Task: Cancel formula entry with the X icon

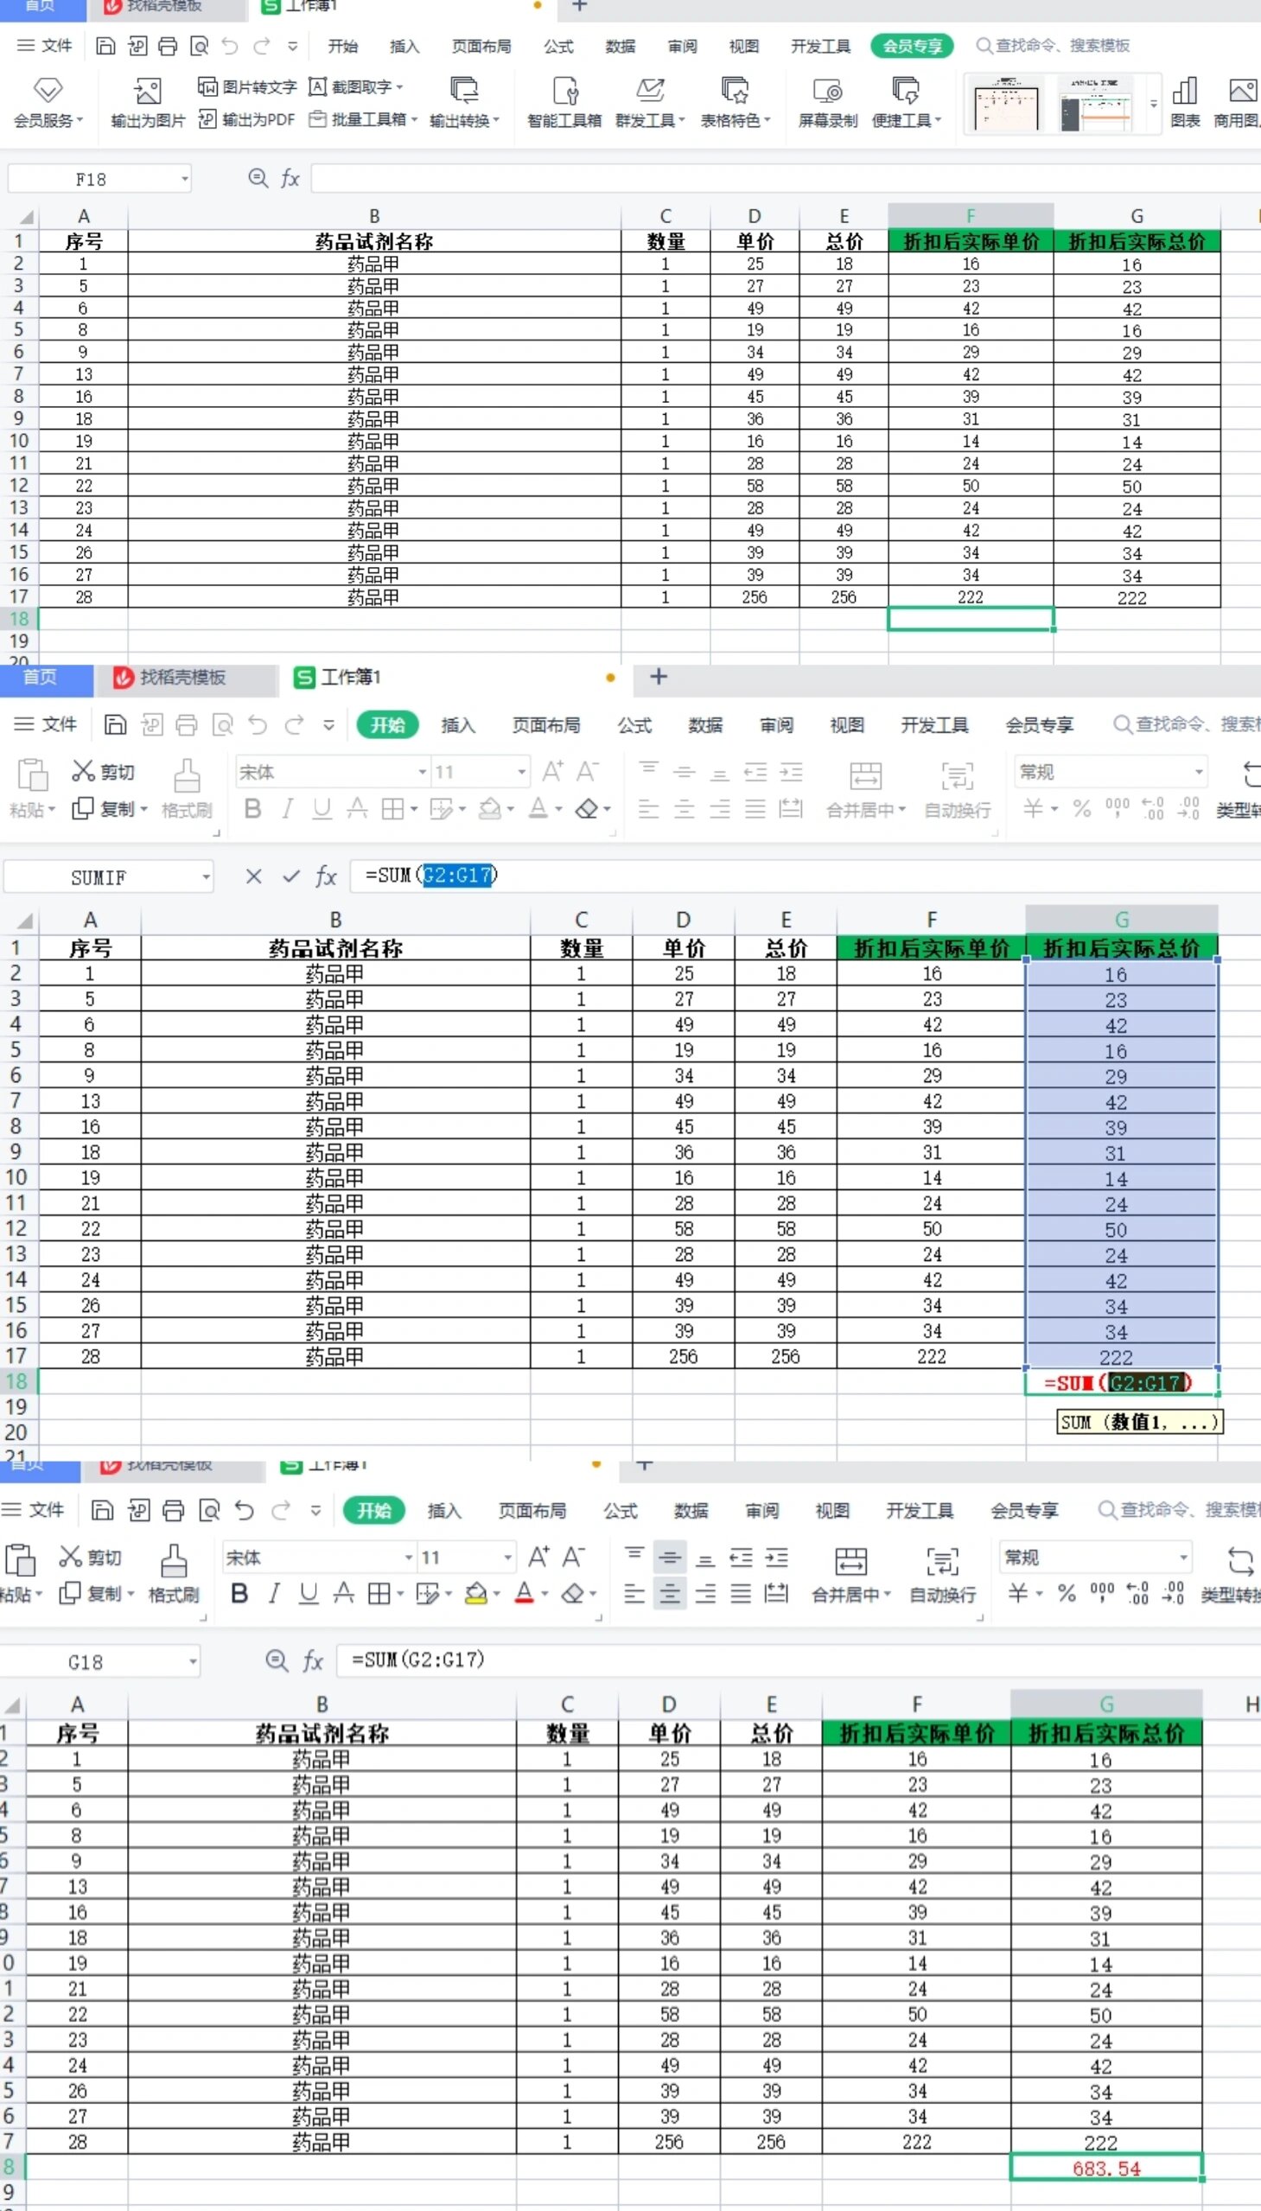Action: [x=254, y=876]
